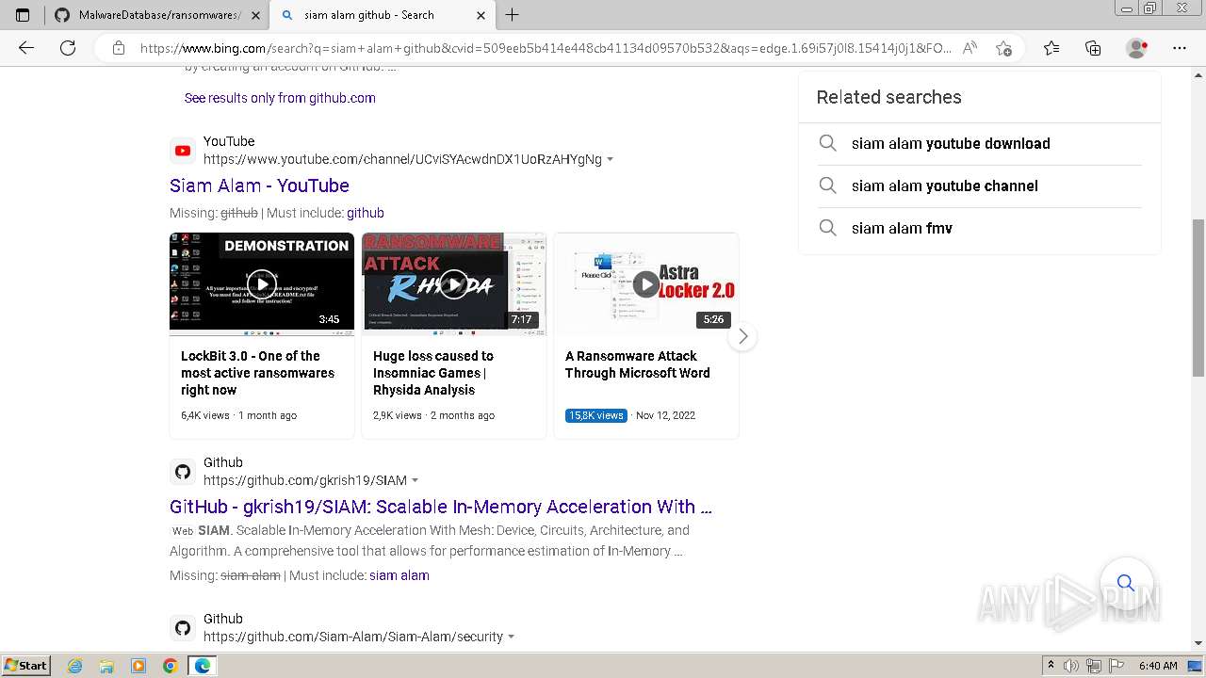Switch to MalwareDatabase/ransomwares tab
This screenshot has height=678, width=1206.
[x=156, y=15]
